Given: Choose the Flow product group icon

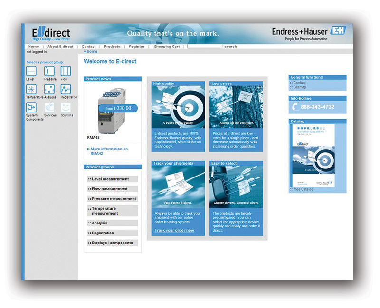Looking at the screenshot, I should pos(66,71).
